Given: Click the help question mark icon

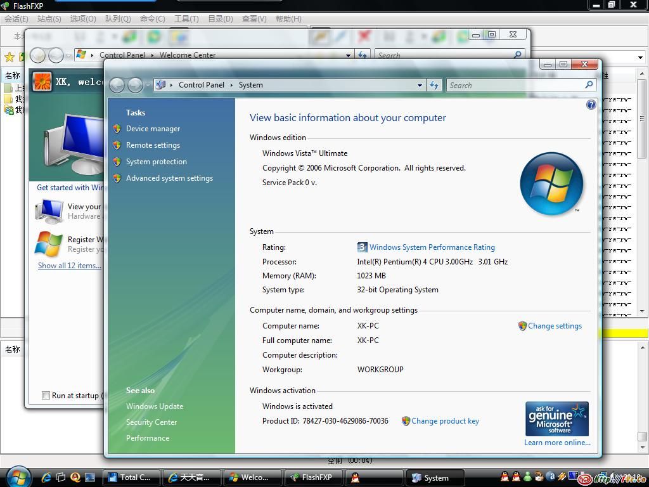Looking at the screenshot, I should 591,105.
